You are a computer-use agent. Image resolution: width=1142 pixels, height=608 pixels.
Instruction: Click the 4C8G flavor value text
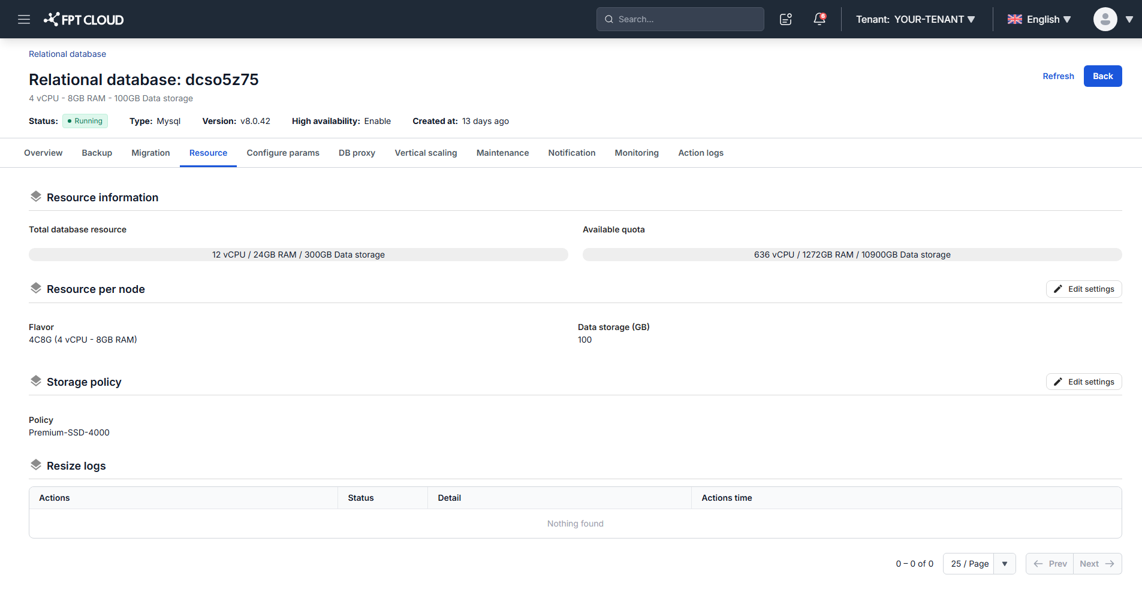pos(83,340)
